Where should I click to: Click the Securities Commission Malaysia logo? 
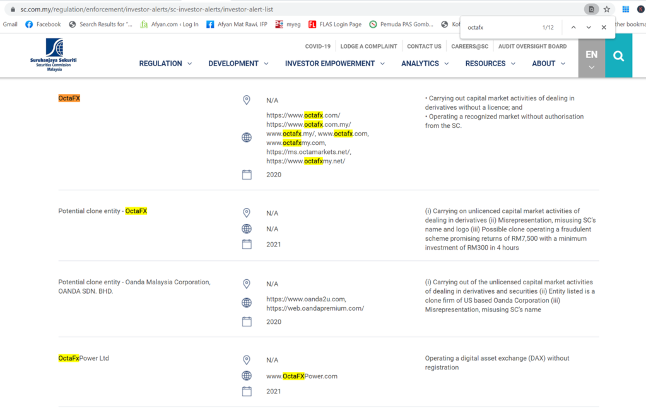(x=54, y=55)
